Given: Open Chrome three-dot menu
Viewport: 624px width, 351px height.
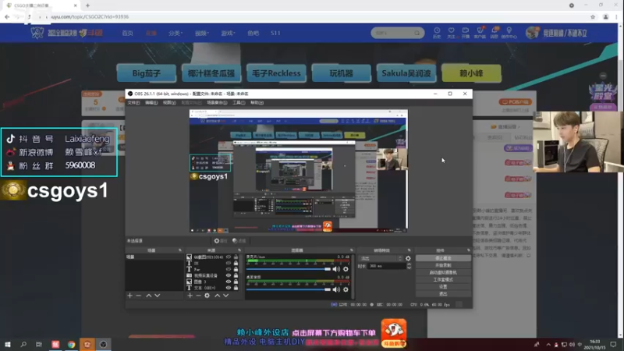Looking at the screenshot, I should [x=617, y=16].
